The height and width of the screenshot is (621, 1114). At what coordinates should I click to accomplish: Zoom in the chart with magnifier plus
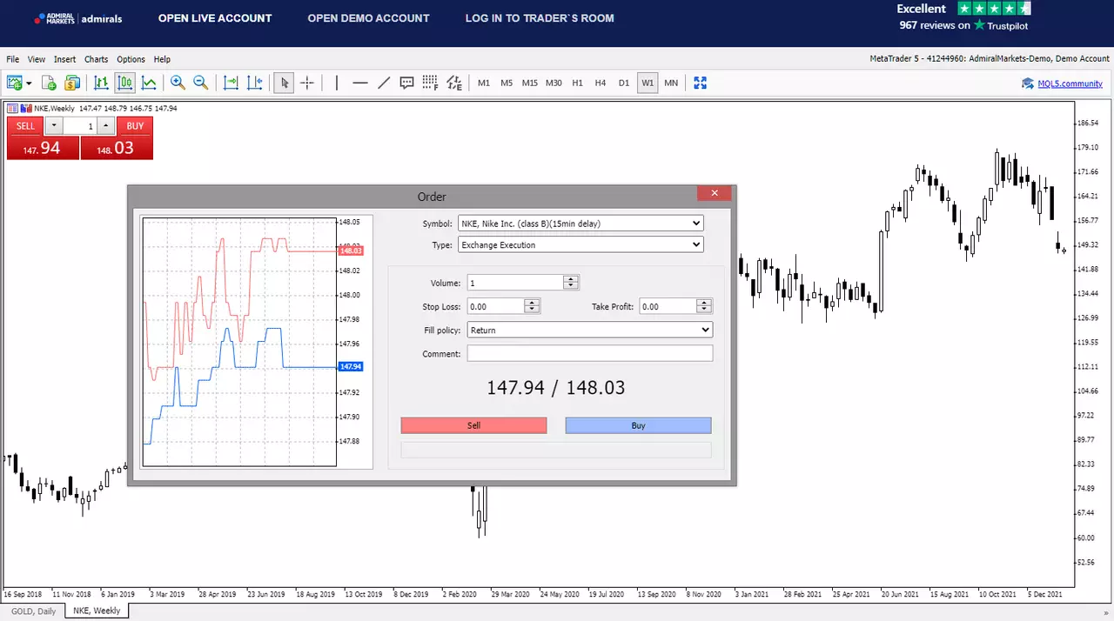point(178,83)
